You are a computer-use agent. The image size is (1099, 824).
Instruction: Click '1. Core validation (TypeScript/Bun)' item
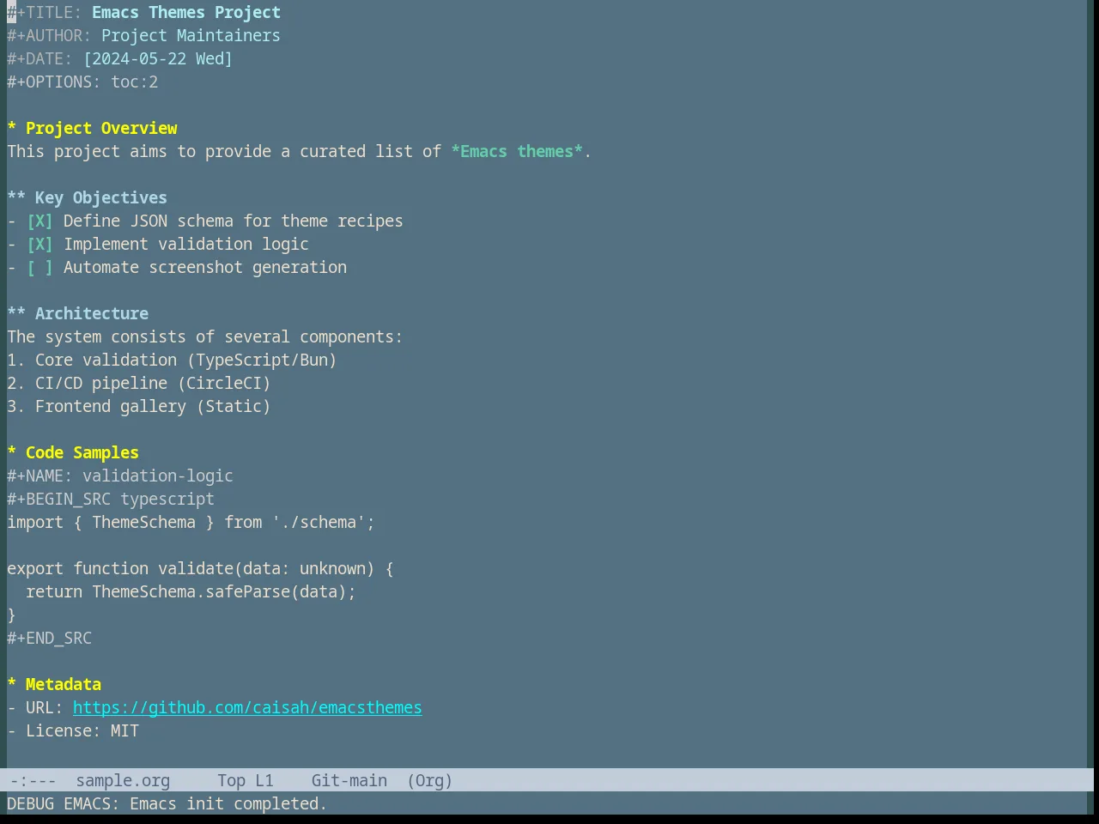[172, 360]
